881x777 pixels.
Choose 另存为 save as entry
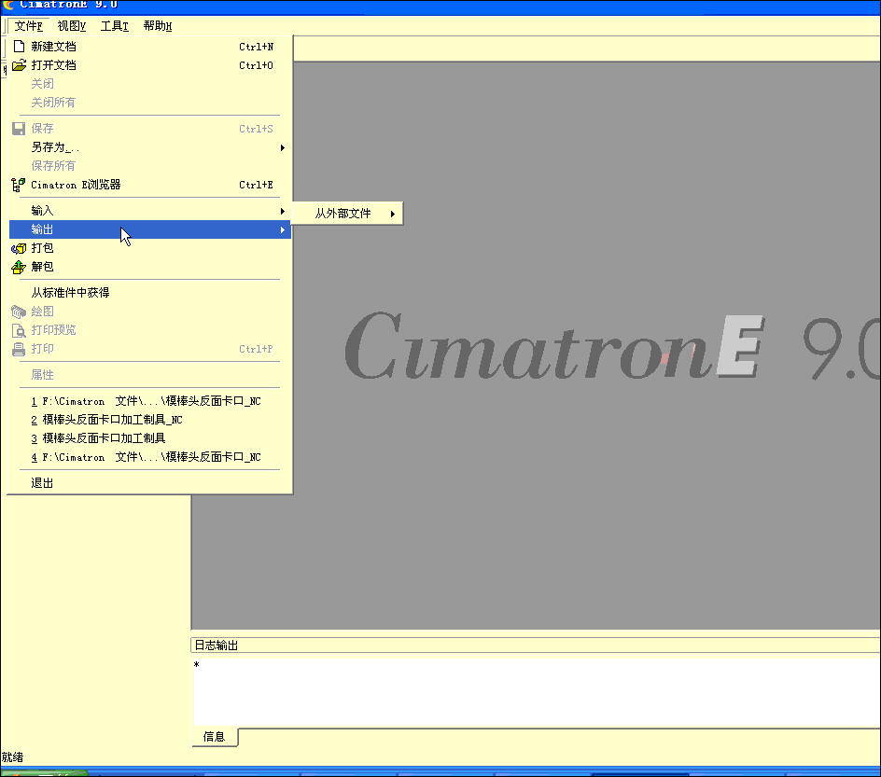tap(150, 147)
